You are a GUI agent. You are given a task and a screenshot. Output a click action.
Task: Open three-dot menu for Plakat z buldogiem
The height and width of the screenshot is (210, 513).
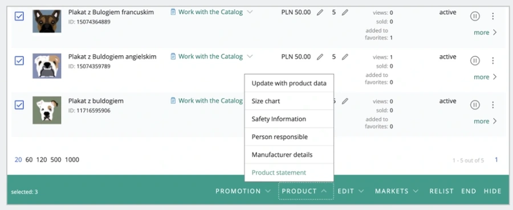[492, 105]
